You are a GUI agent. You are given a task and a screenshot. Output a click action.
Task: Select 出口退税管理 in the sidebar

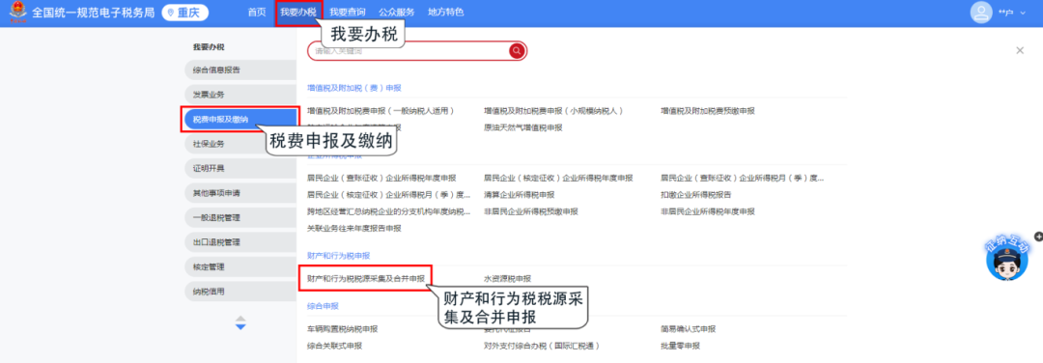click(x=240, y=242)
